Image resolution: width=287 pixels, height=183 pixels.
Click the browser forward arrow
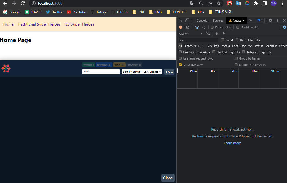click(14, 3)
